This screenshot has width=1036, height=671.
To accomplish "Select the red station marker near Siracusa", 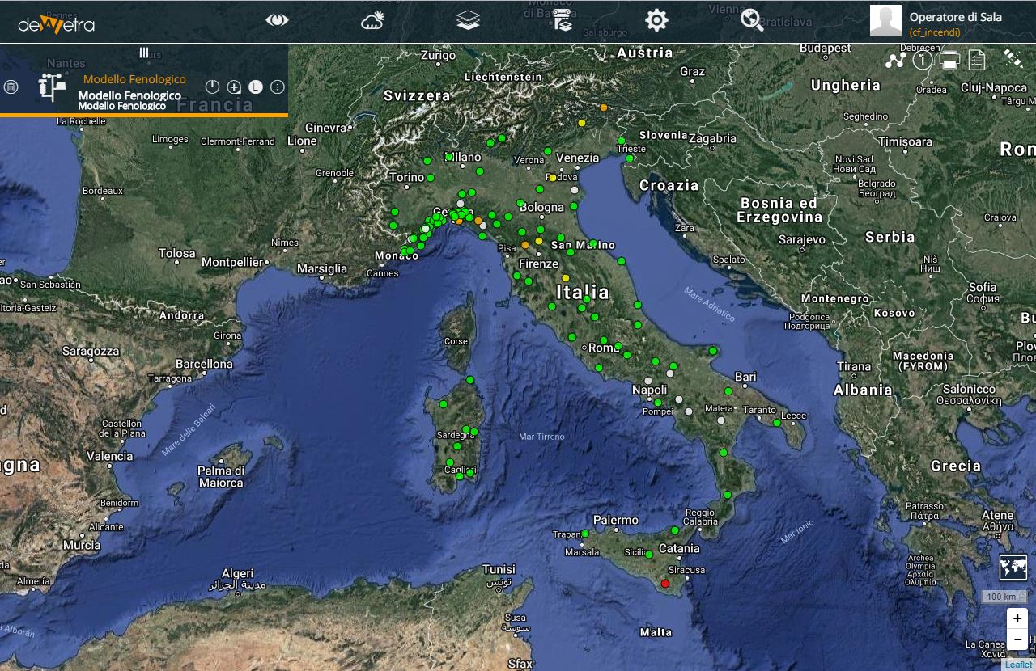I will tap(665, 583).
